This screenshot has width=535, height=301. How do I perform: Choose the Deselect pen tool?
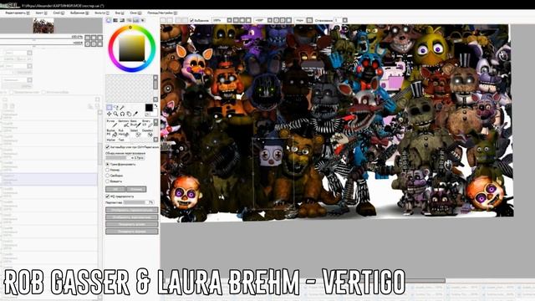(x=147, y=133)
